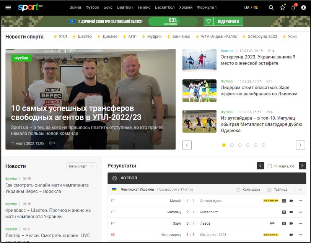The image size is (311, 243).
Task: Open more options for Ингулец – Металлист
Action: point(300,212)
